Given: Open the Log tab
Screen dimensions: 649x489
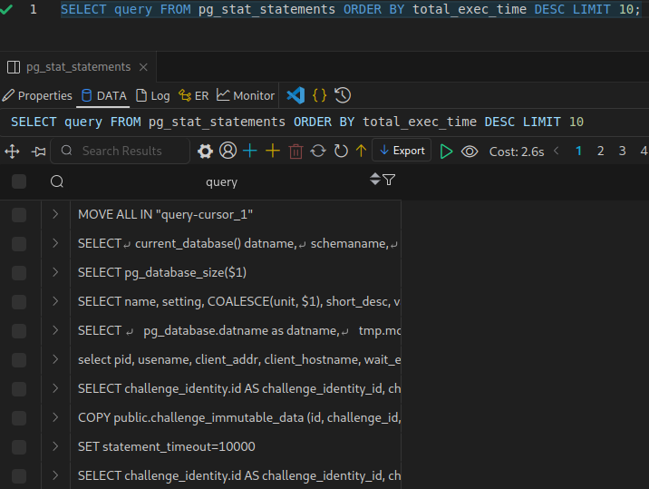Looking at the screenshot, I should pos(153,96).
